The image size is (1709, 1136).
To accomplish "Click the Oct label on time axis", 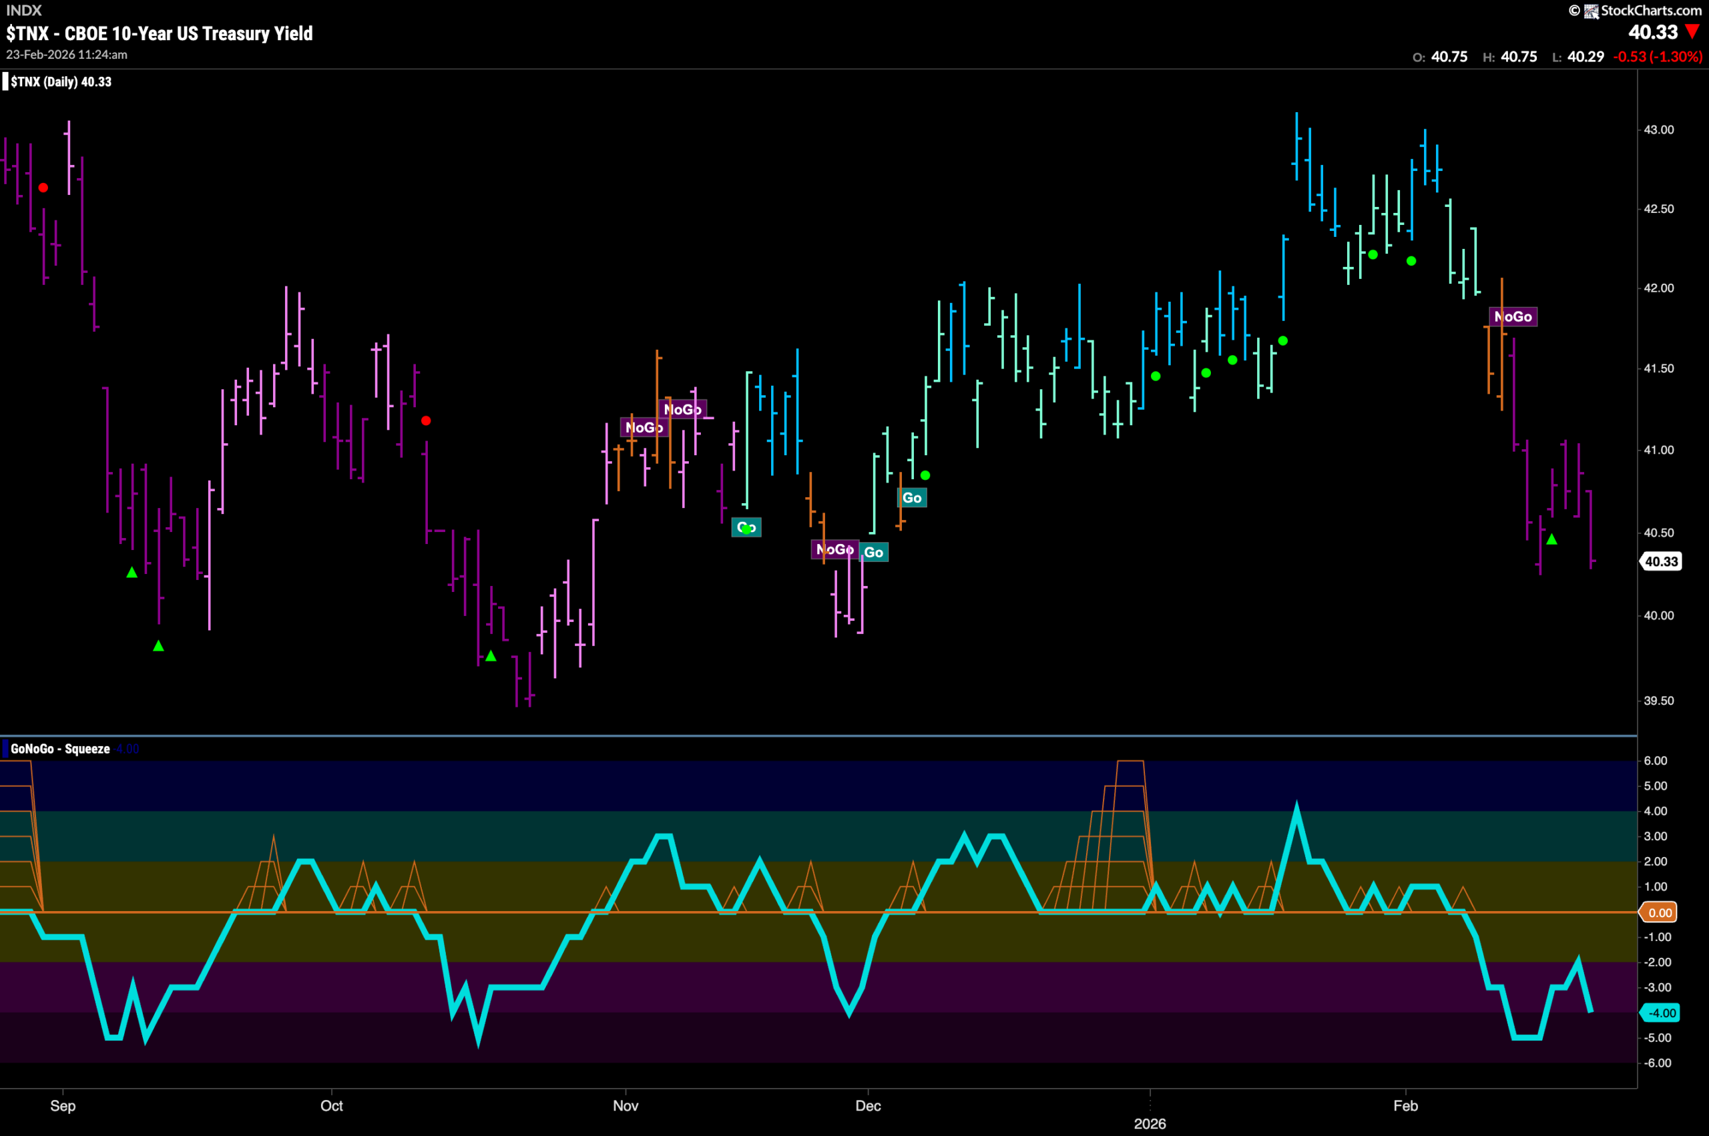I will 332,1105.
